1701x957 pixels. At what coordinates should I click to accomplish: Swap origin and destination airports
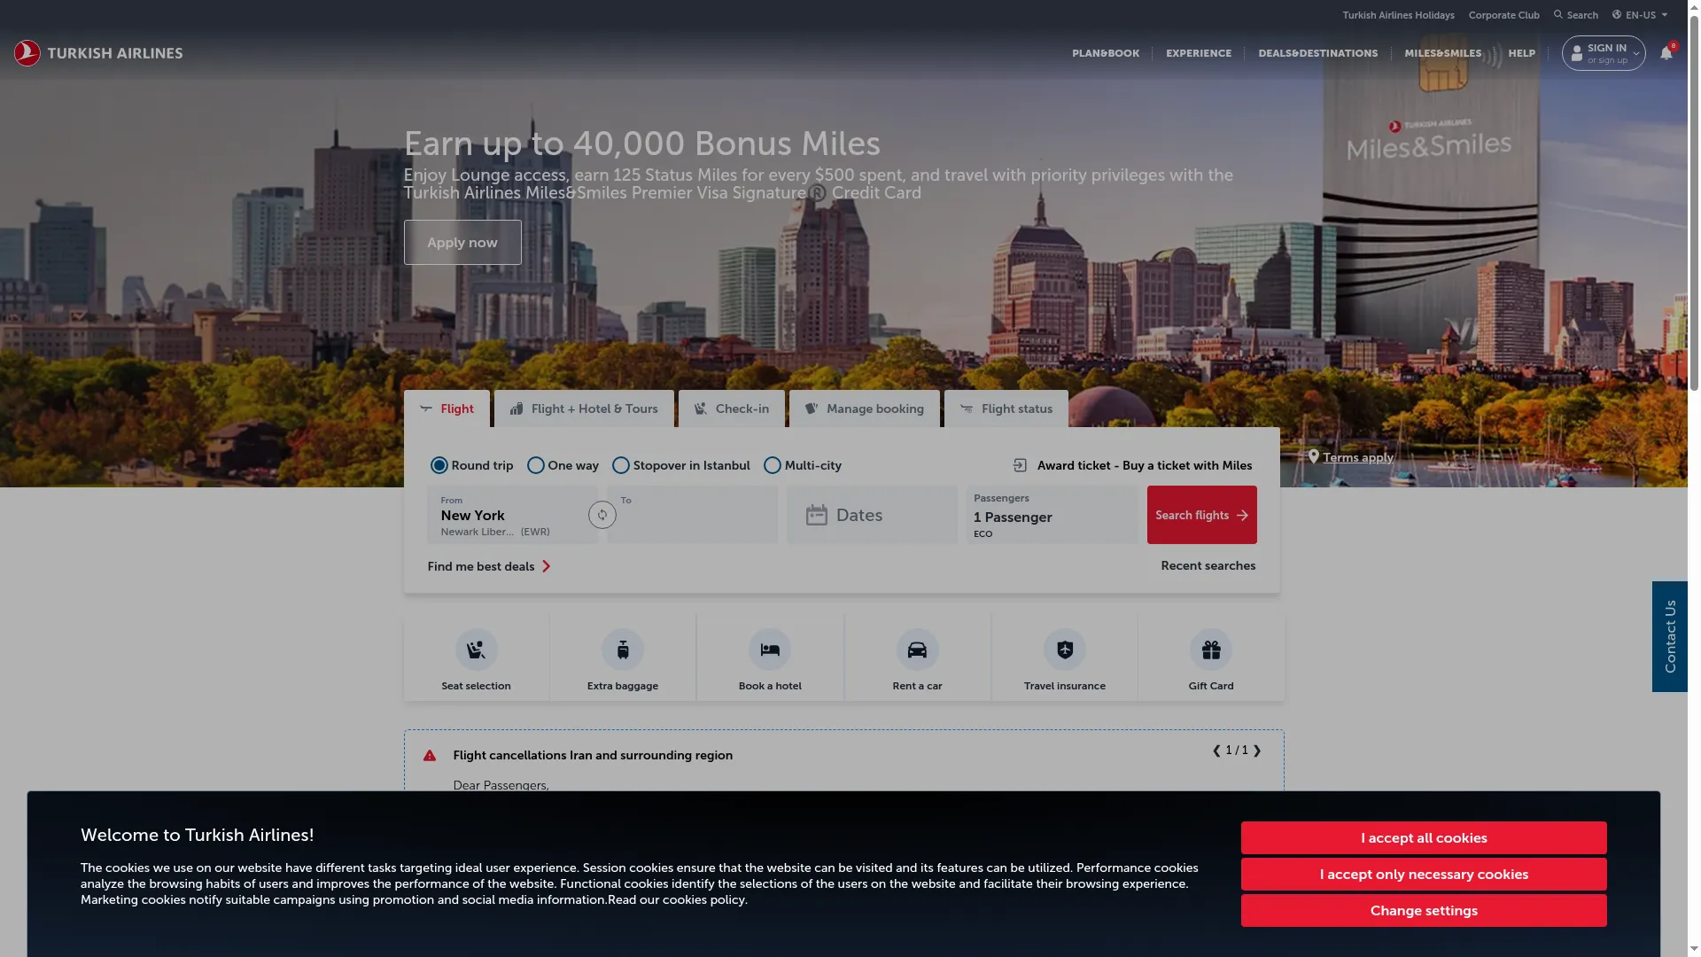(x=602, y=515)
